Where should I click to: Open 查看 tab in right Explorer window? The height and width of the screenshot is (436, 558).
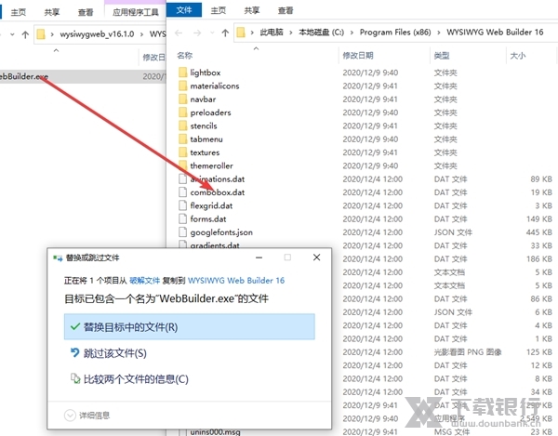[286, 10]
